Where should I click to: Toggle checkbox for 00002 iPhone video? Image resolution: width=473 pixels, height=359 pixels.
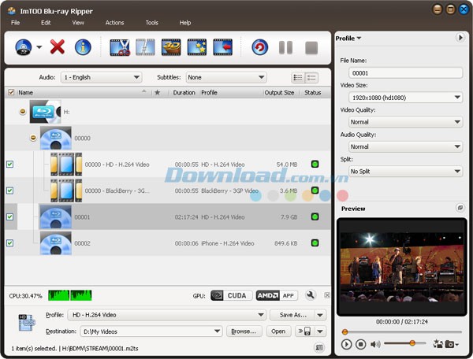9,243
